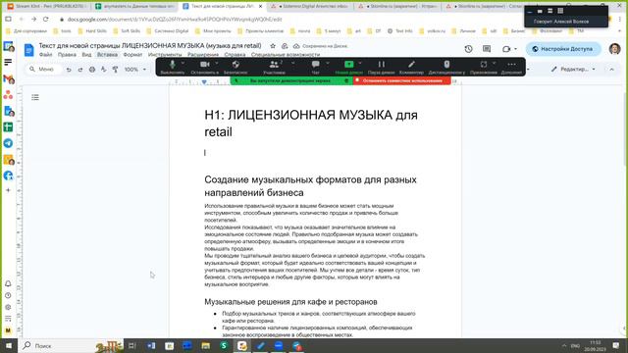The image size is (628, 353).
Task: Open the move document folder icon
Action: coord(285,46)
